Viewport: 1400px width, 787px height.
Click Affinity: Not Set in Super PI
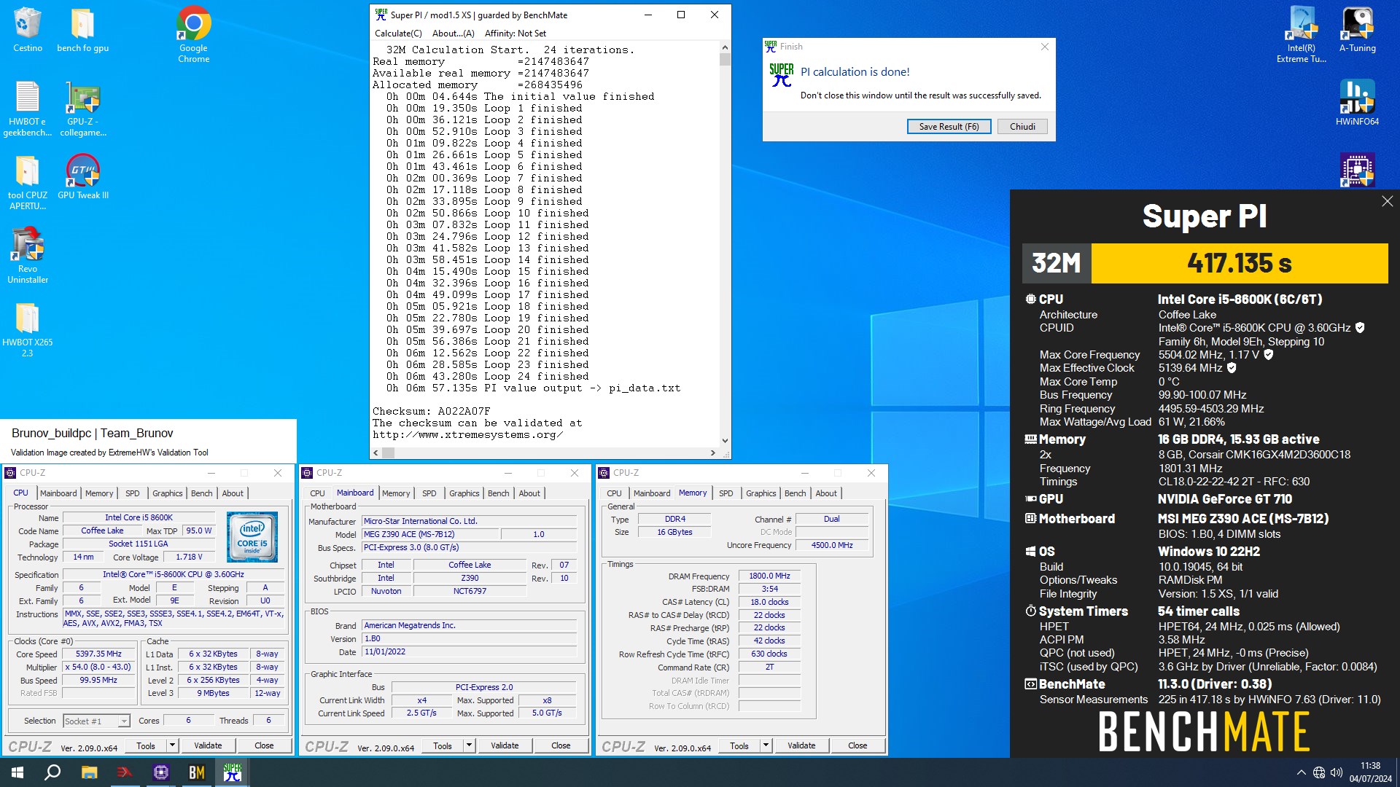pyautogui.click(x=516, y=34)
